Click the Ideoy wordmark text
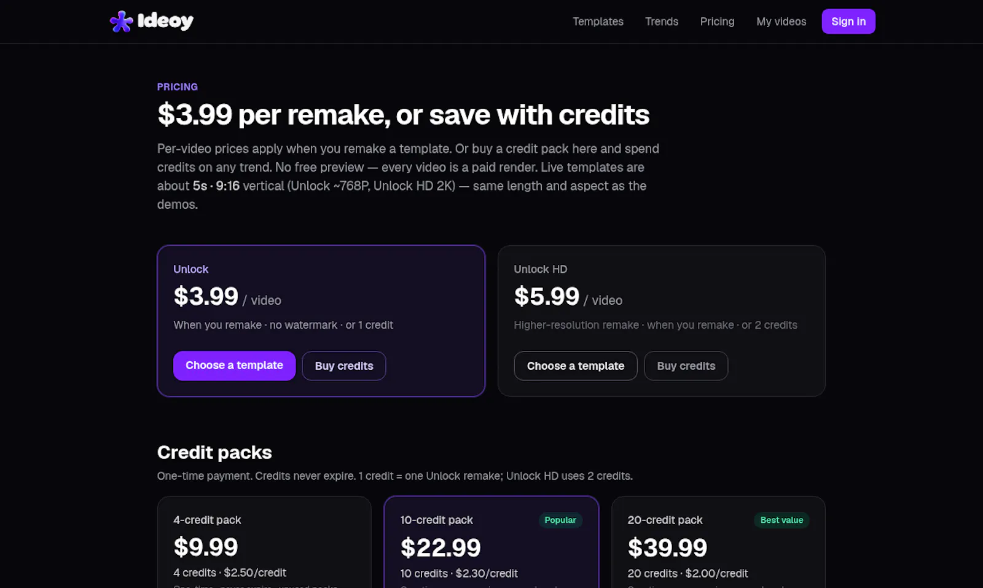This screenshot has height=588, width=983. tap(165, 22)
